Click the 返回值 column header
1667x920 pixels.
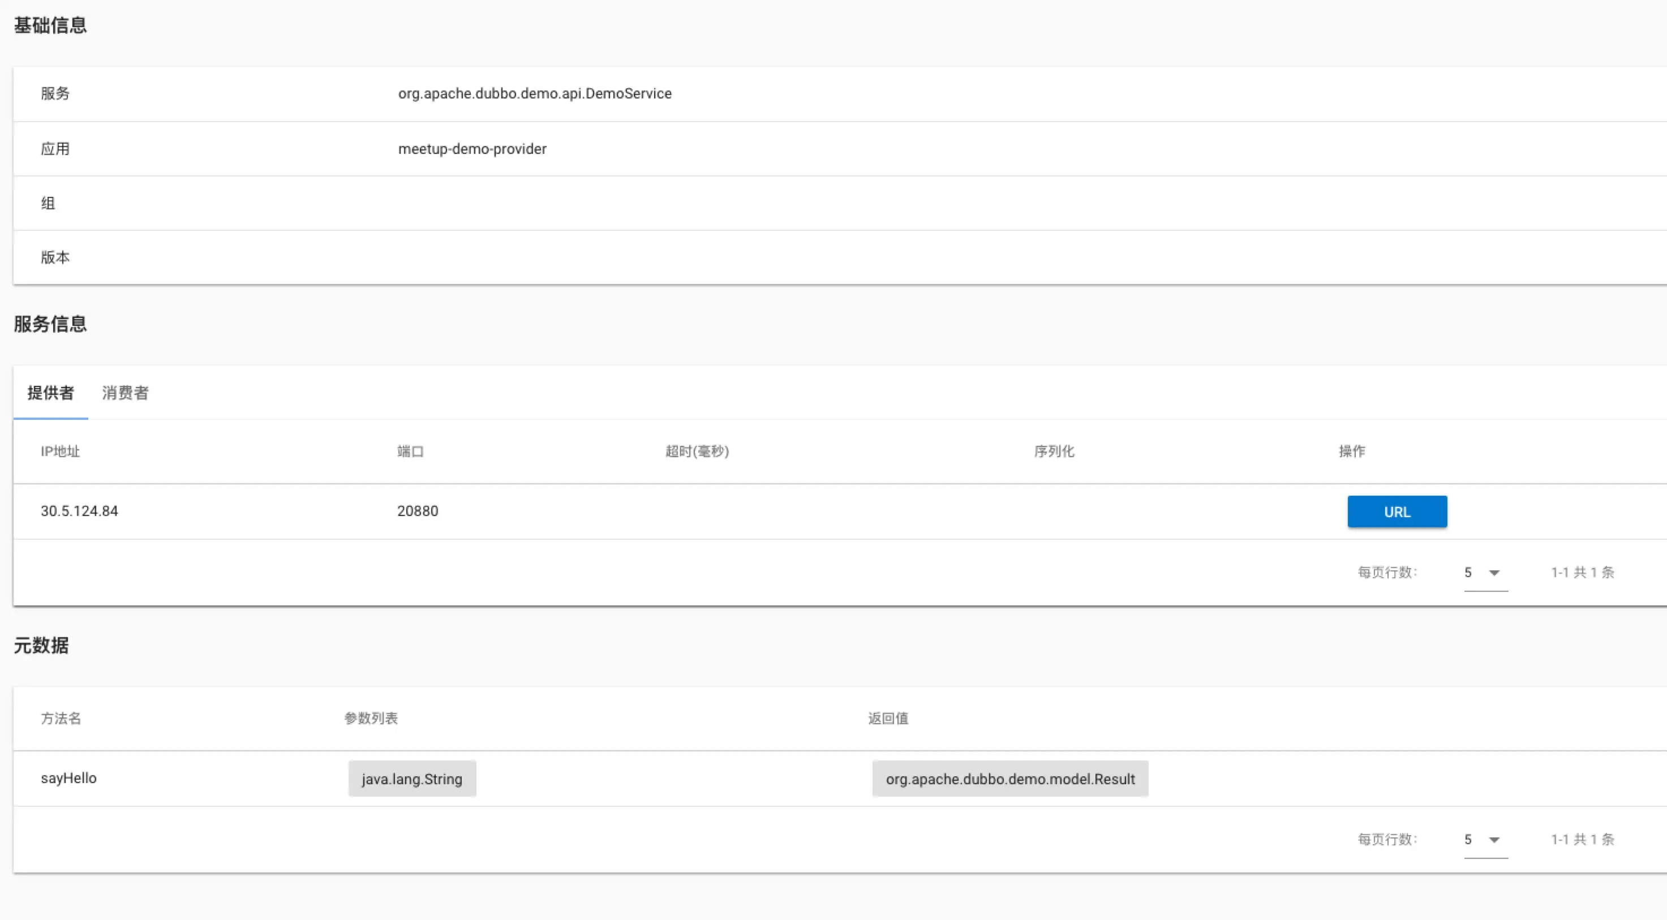click(888, 719)
